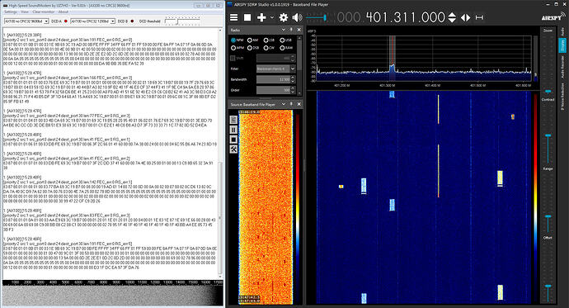
Task: Open the Filter type dropdown
Action: [293, 69]
